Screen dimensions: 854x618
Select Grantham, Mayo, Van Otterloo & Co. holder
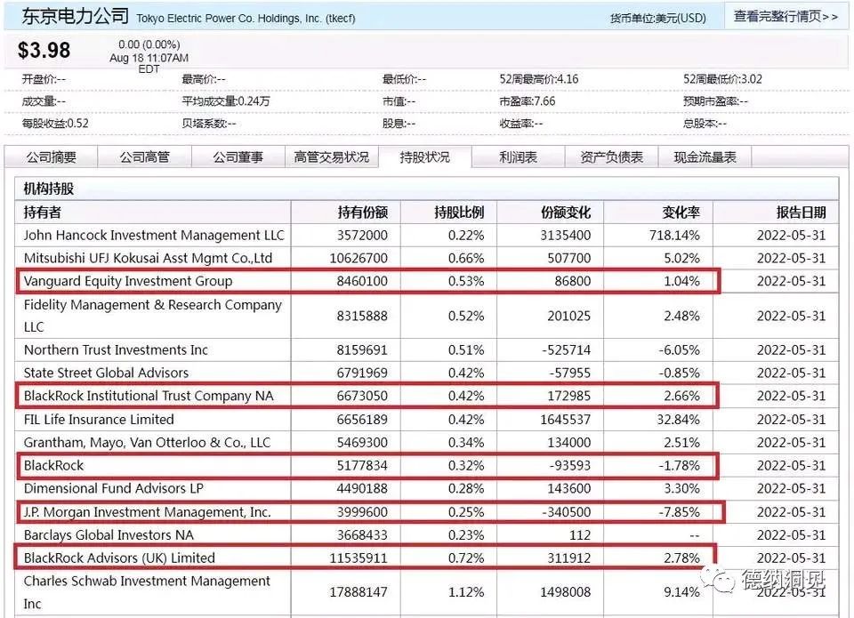[x=147, y=443]
